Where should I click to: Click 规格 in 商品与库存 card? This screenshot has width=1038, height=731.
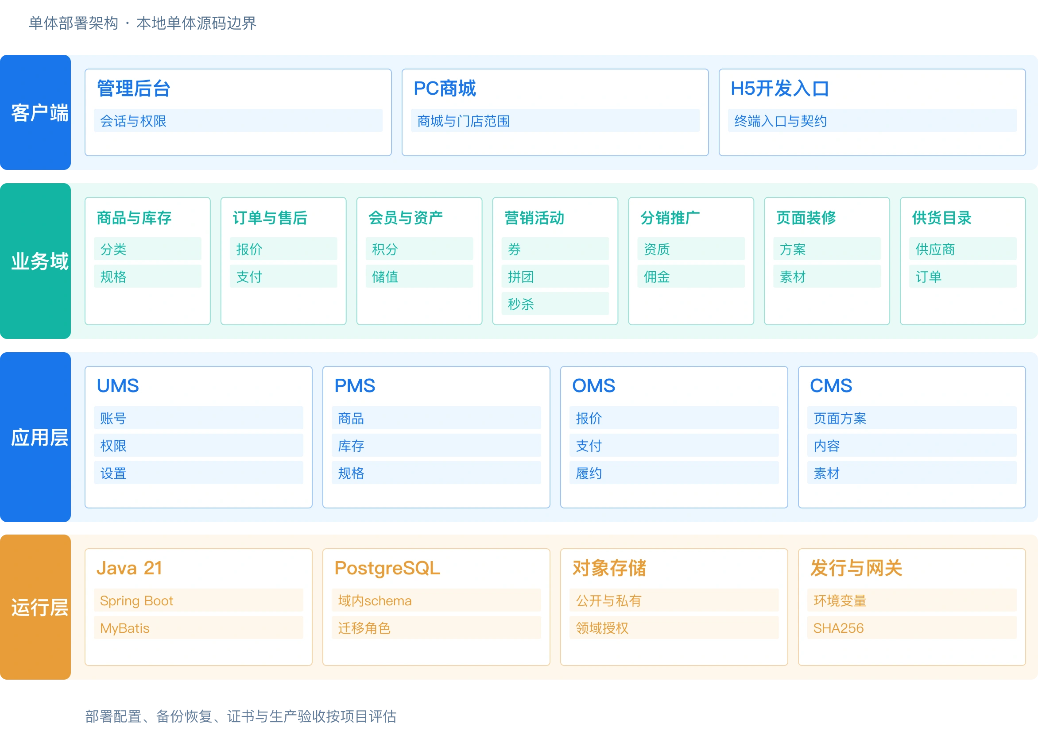pyautogui.click(x=147, y=277)
